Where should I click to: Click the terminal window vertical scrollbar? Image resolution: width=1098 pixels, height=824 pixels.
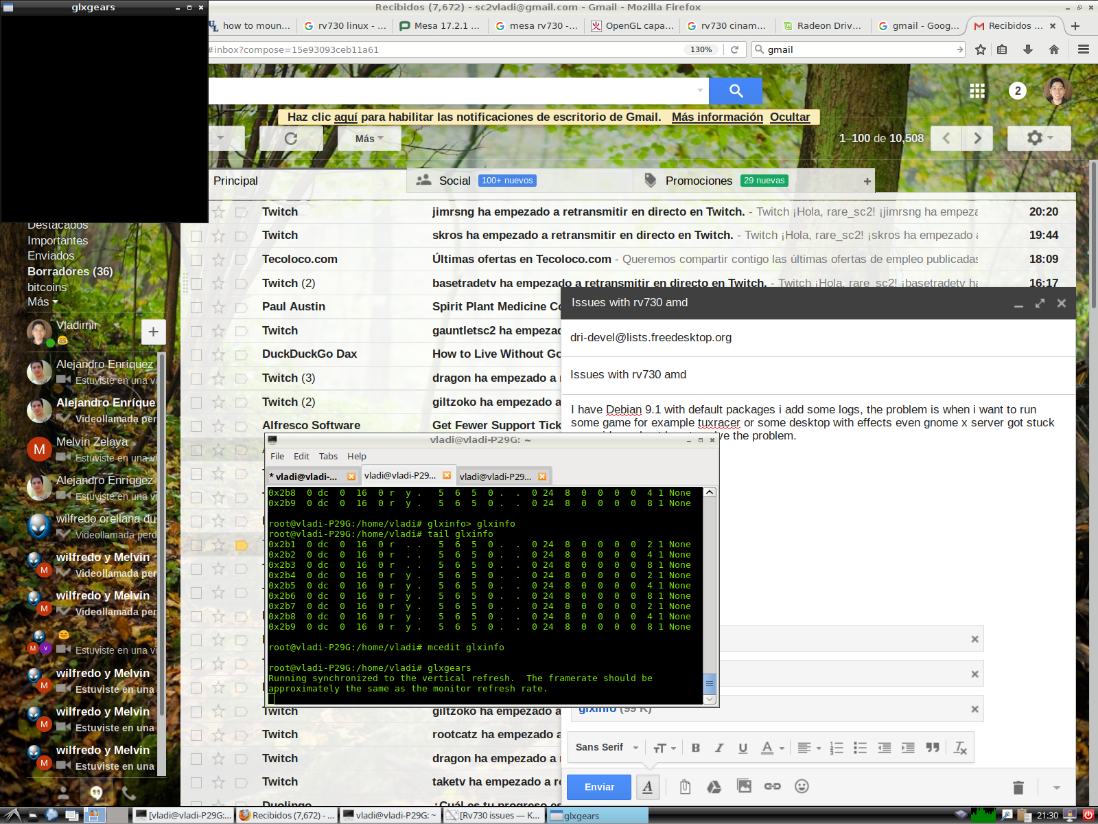[x=710, y=595]
